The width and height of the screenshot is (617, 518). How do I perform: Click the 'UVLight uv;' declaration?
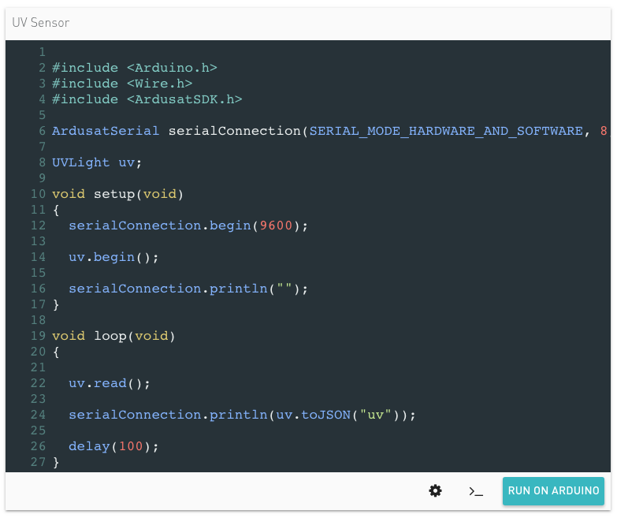tap(97, 162)
